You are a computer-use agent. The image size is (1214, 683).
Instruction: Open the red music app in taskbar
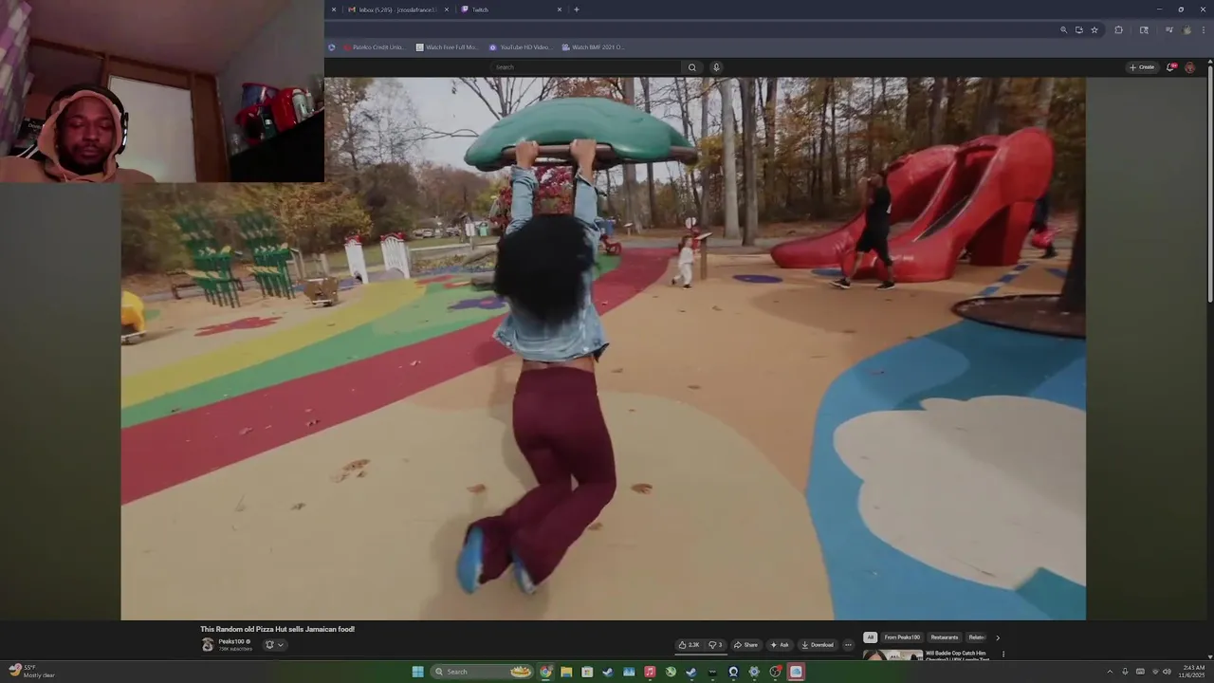tap(650, 672)
